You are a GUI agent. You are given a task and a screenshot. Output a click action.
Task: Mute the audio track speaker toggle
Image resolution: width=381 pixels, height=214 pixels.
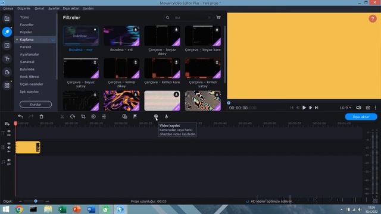pos(9,160)
